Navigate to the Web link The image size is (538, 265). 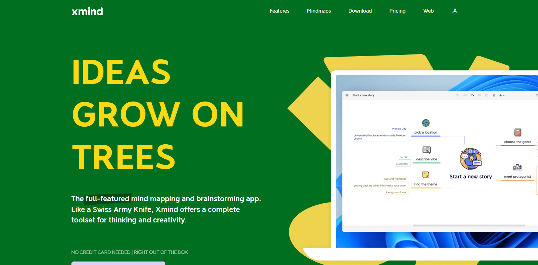(428, 11)
